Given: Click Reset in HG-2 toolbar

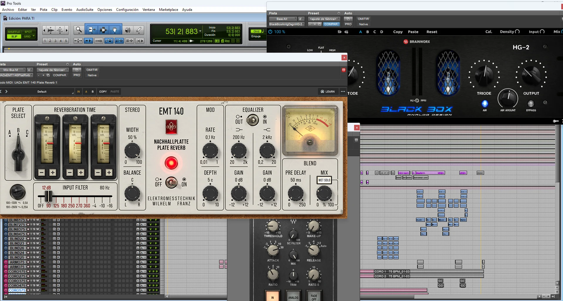Looking at the screenshot, I should [432, 32].
